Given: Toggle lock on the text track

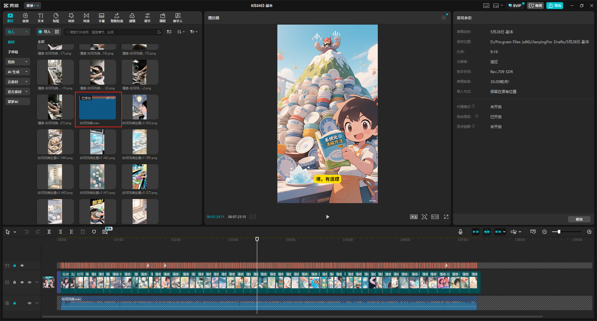Looking at the screenshot, I should pos(15,266).
